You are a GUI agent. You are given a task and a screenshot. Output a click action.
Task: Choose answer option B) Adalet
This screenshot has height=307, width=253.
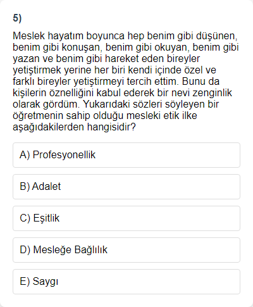pos(126,187)
